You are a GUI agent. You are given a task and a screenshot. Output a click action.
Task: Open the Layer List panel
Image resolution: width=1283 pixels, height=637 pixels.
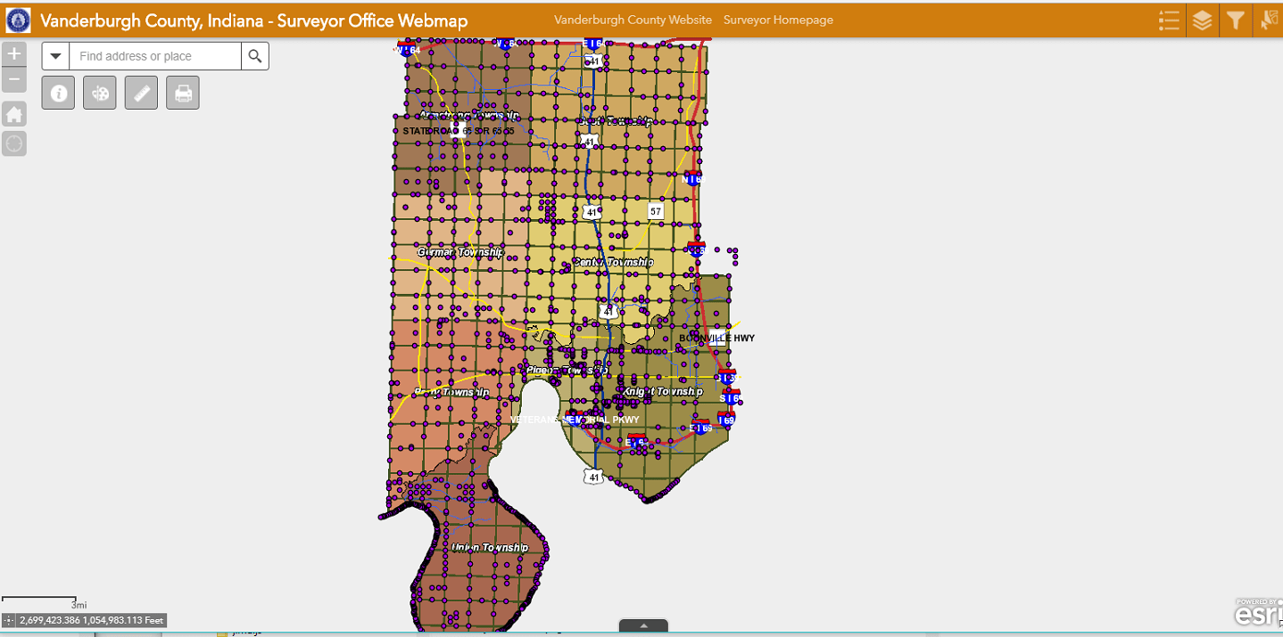(x=1202, y=20)
